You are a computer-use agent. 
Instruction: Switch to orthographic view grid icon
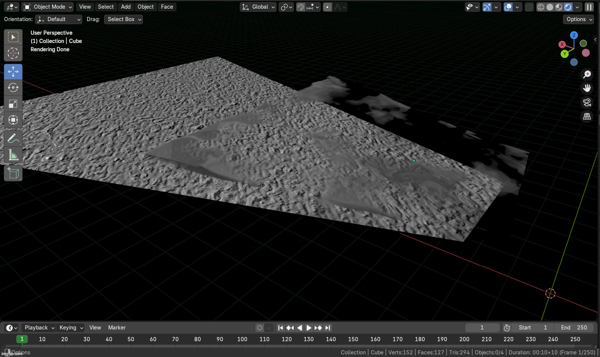[587, 116]
